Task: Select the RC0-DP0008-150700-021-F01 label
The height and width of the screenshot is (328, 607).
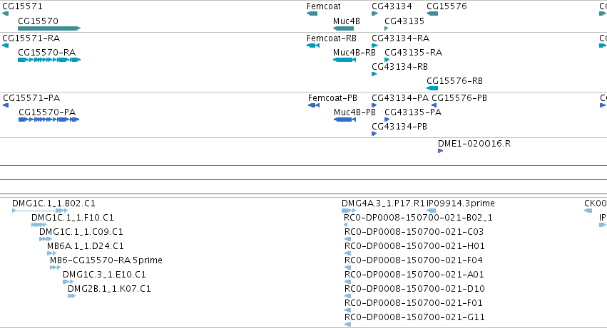Action: click(x=414, y=303)
